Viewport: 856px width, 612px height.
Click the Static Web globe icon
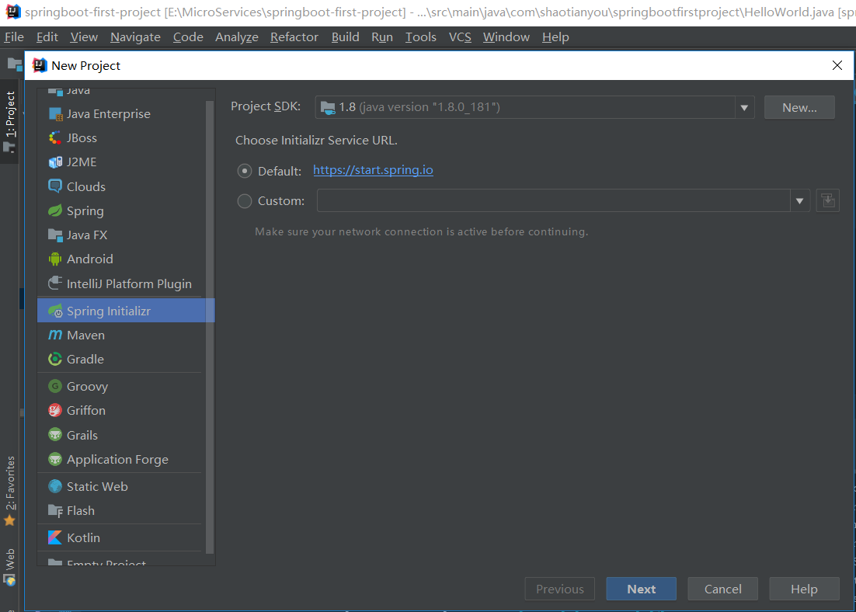tap(55, 486)
